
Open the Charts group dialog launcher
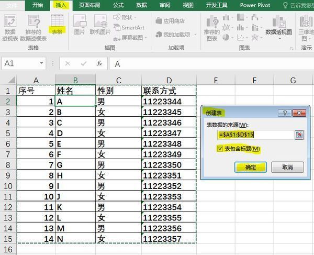(x=292, y=48)
